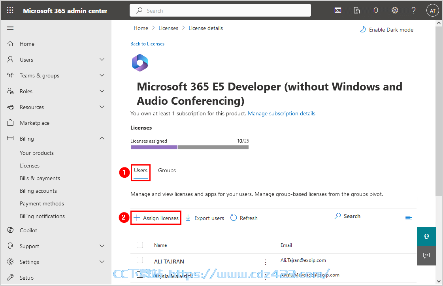Image resolution: width=443 pixels, height=286 pixels.
Task: Open the teal help assistant button
Action: click(x=426, y=236)
